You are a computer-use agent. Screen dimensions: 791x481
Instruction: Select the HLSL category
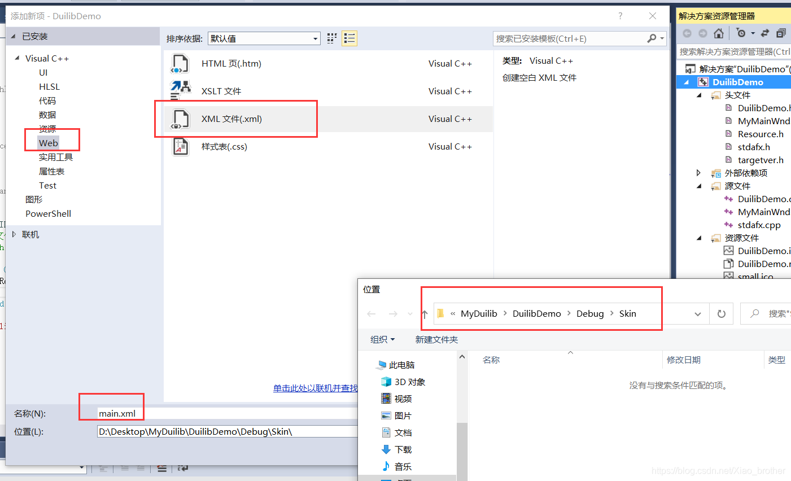point(49,86)
